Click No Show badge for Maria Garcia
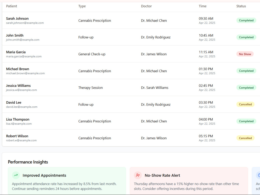260x195 pixels. 245,54
